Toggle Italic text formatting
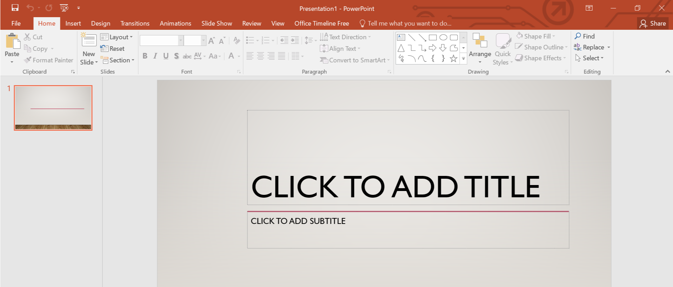673x287 pixels. pos(155,56)
